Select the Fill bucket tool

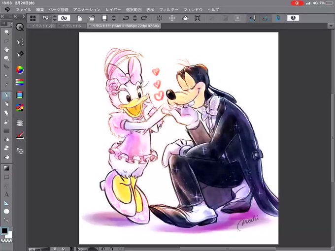6,157
